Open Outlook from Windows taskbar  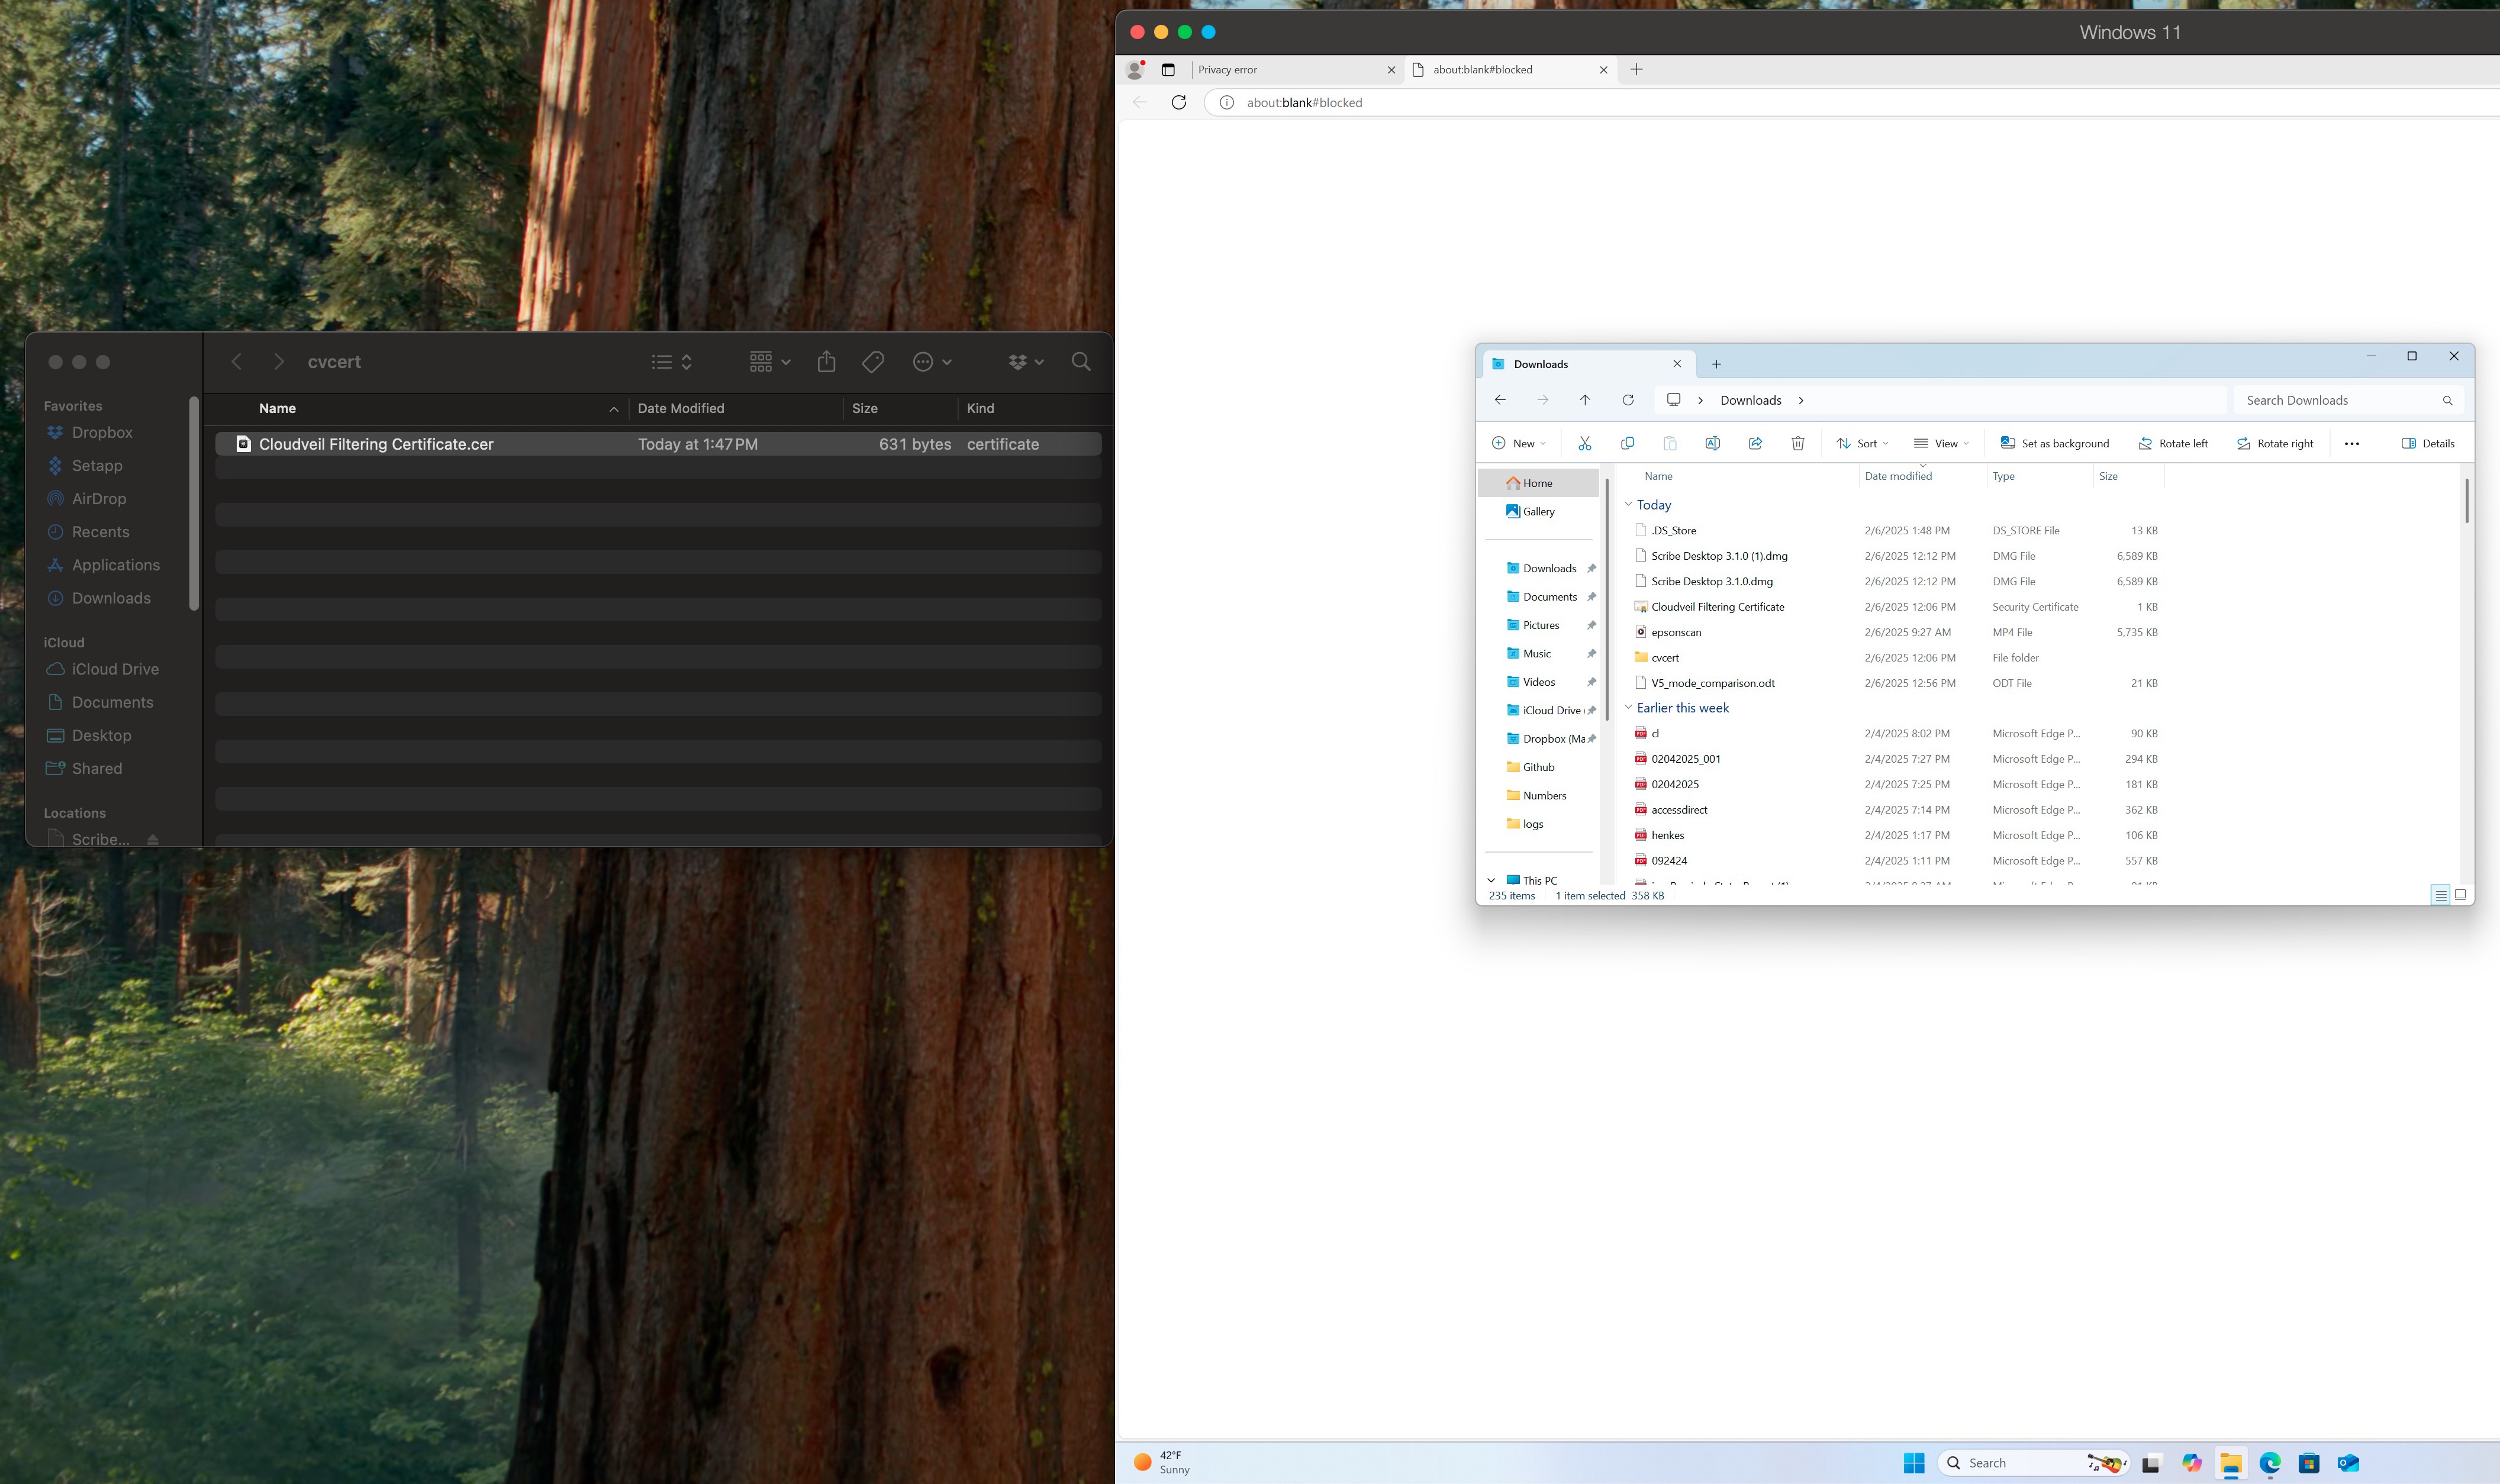pos(2348,1463)
